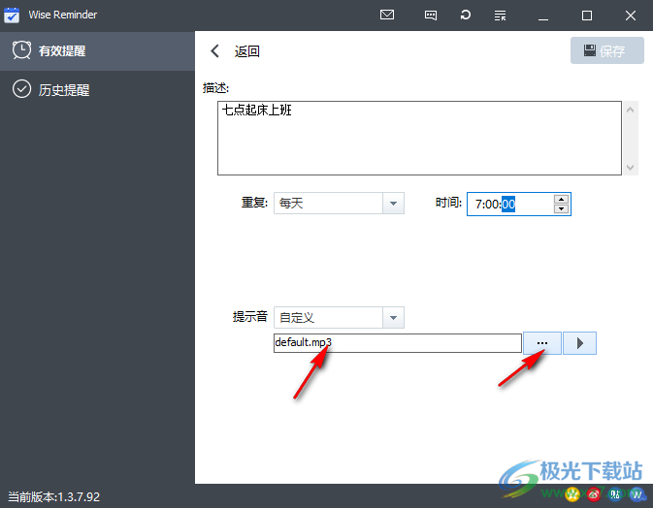Image resolution: width=653 pixels, height=508 pixels.
Task: Open the 重复 repeat dropdown showing 每天
Action: [339, 203]
